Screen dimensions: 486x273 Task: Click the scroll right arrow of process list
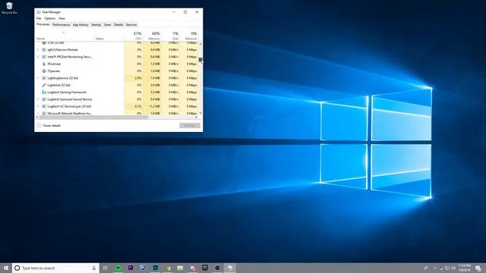[x=197, y=118]
